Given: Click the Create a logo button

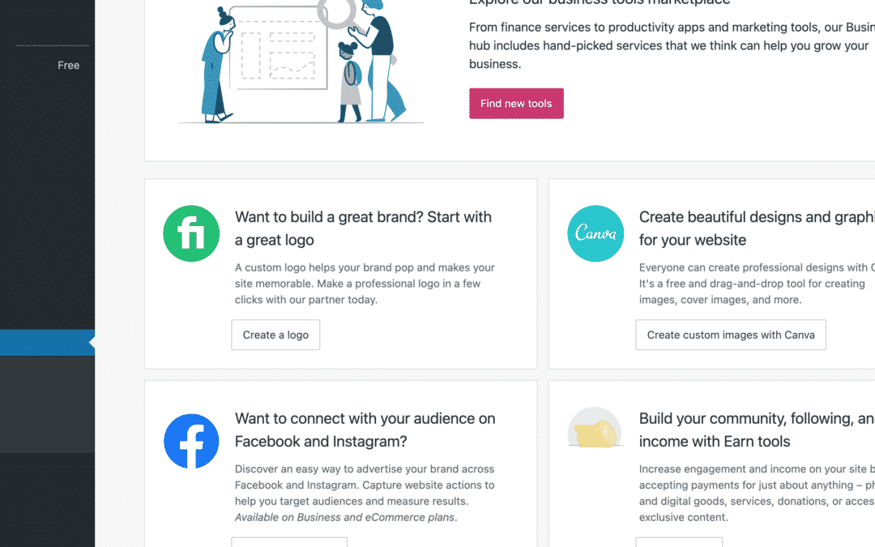Looking at the screenshot, I should tap(275, 335).
